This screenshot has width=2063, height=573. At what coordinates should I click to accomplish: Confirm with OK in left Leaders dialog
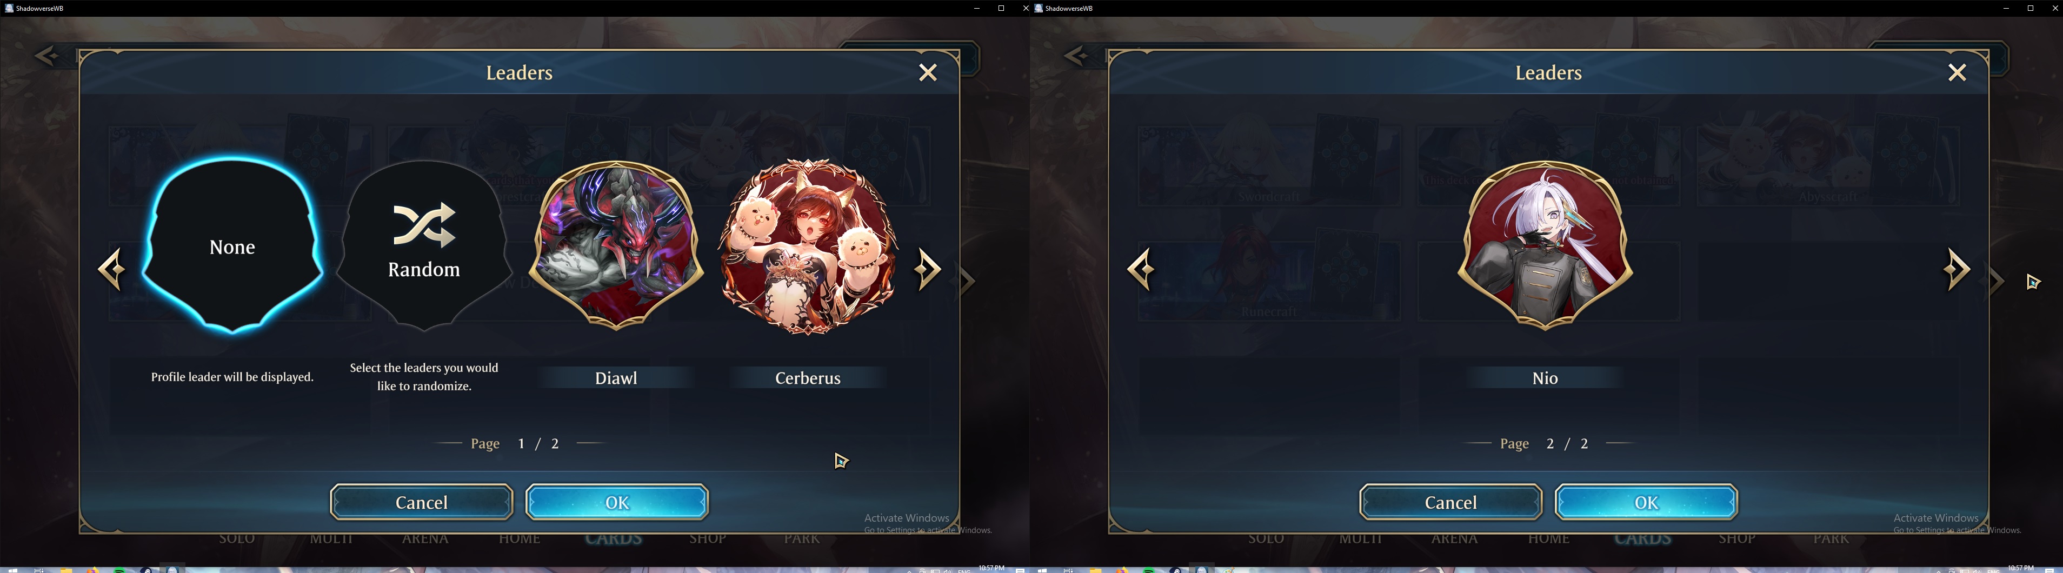point(617,502)
